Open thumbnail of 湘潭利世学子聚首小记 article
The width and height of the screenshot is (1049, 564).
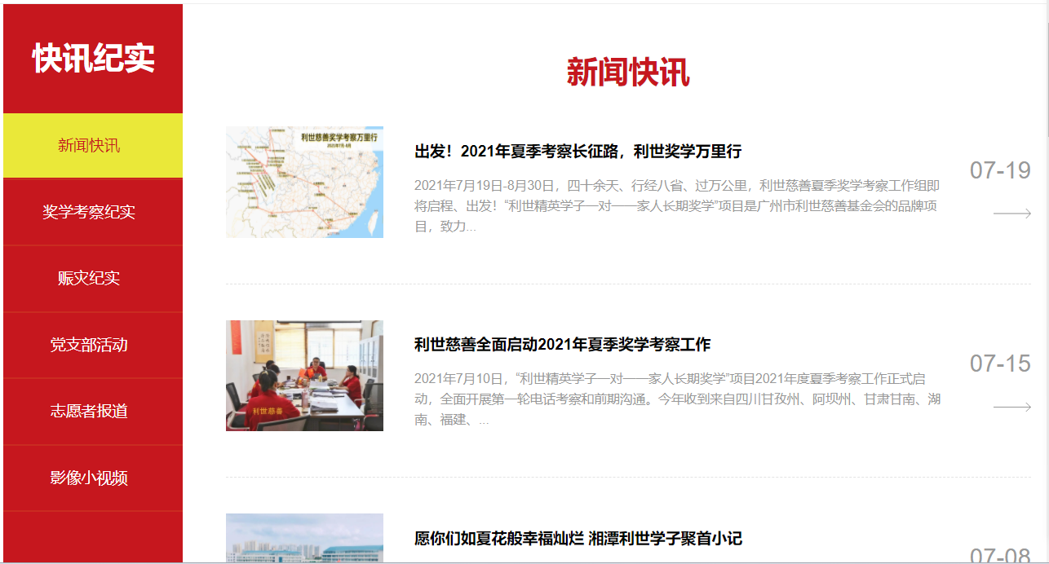coord(304,538)
